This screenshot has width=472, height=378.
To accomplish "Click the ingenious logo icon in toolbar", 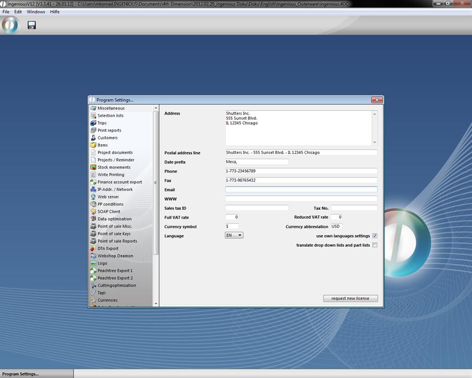I will (10, 25).
